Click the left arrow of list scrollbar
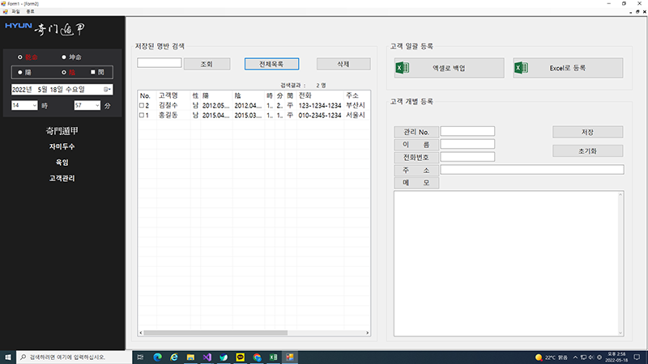648x364 pixels. point(141,332)
